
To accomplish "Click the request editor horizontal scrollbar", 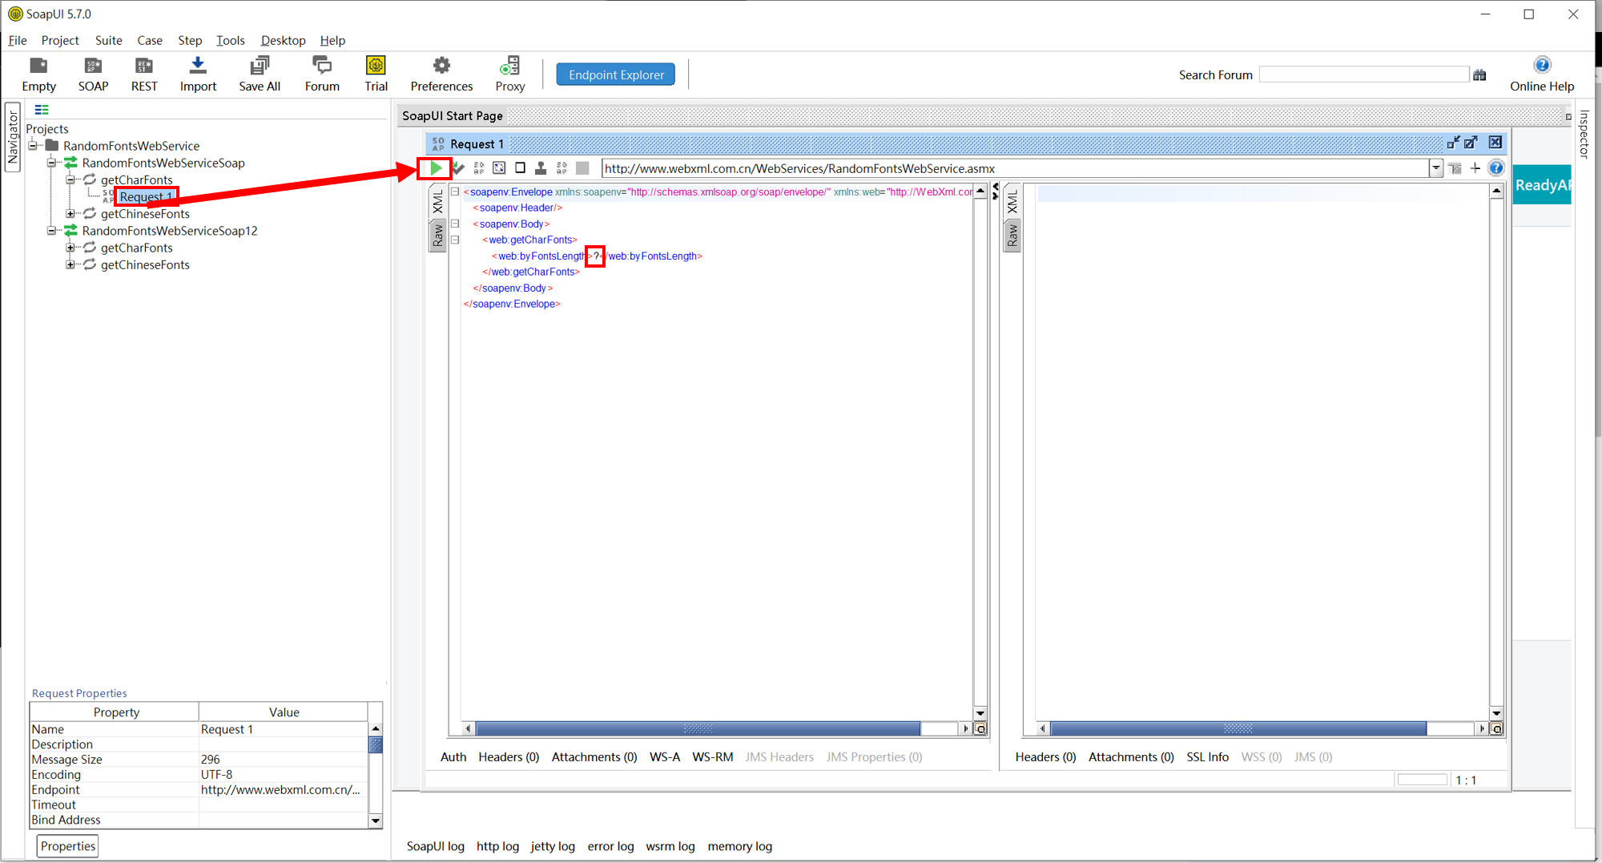I will point(697,729).
